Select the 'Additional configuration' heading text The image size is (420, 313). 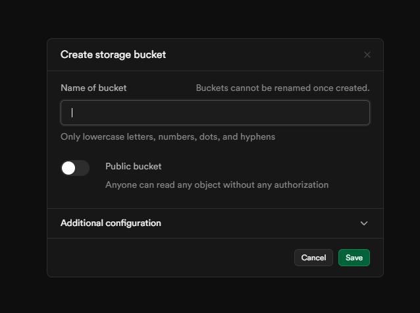pos(111,223)
